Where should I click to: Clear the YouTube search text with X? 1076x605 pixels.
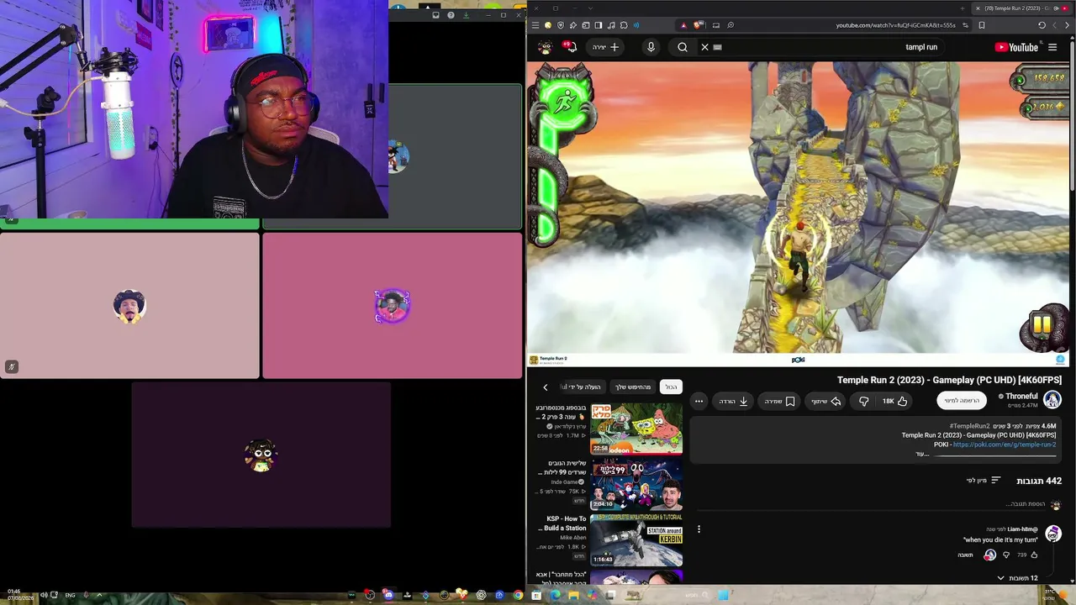[705, 47]
